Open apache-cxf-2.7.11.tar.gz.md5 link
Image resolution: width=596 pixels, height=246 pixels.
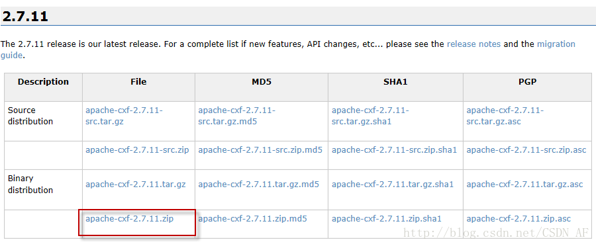click(258, 184)
